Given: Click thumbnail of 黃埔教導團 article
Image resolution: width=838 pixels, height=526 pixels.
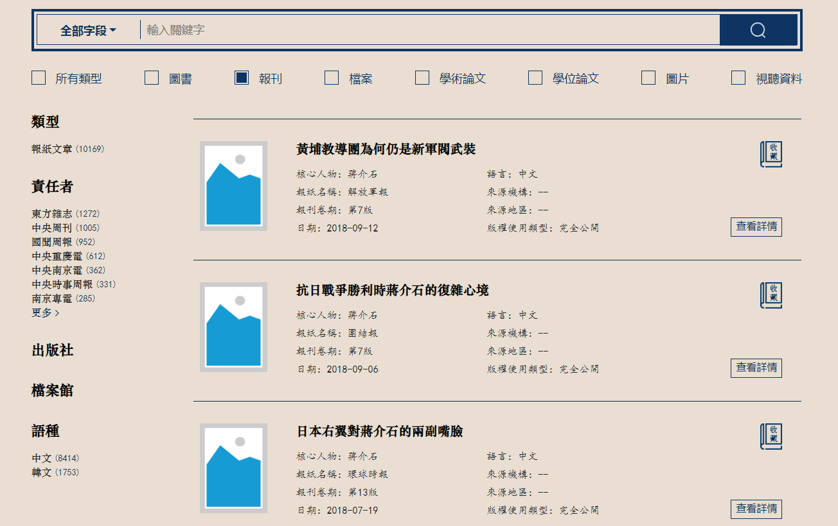Looking at the screenshot, I should (x=233, y=186).
